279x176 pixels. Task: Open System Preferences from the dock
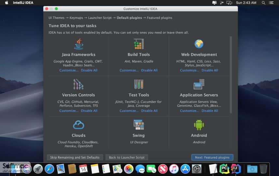(197, 169)
